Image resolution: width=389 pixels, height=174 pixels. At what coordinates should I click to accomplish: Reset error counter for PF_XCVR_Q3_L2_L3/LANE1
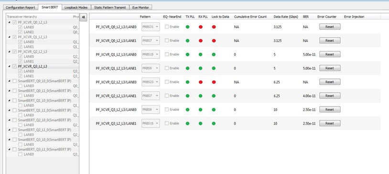(x=330, y=123)
